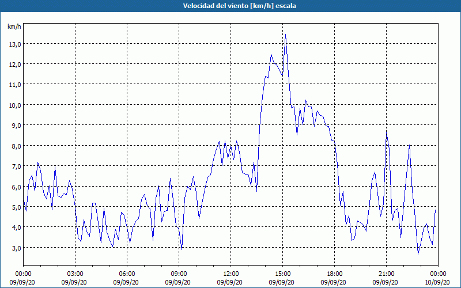
Task: Select the '09/09/20' date under 12:00
Action: 230,282
